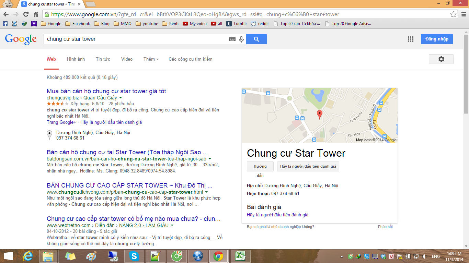
Task: Open the Chrome hamburger menu
Action: (463, 14)
